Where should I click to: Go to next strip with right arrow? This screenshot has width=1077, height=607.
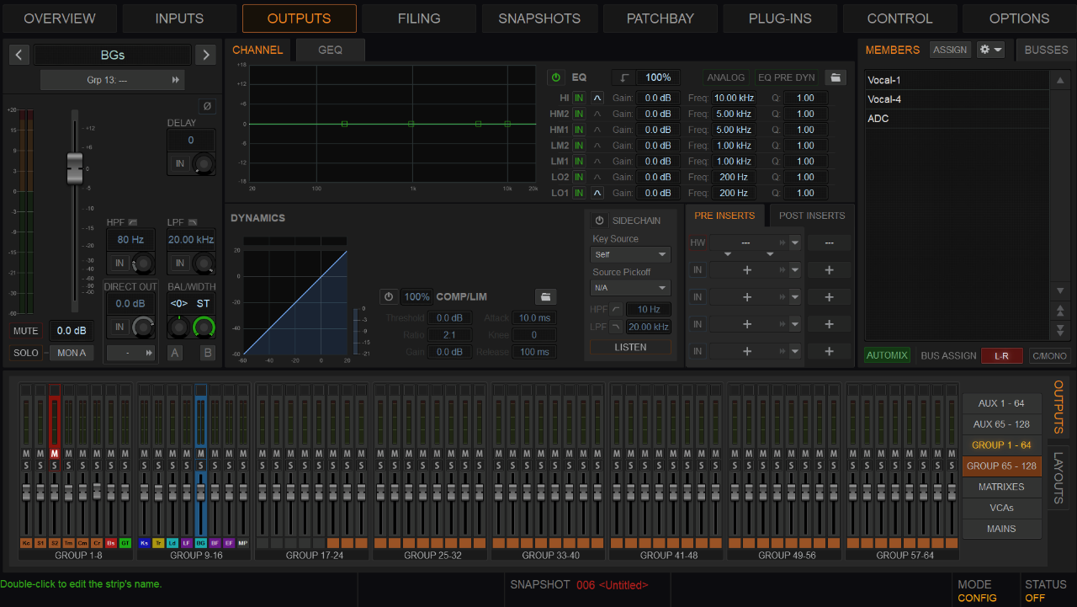tap(205, 55)
